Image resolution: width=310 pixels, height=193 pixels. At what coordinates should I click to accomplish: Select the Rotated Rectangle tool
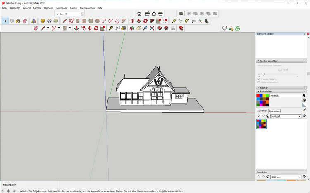[84, 21]
